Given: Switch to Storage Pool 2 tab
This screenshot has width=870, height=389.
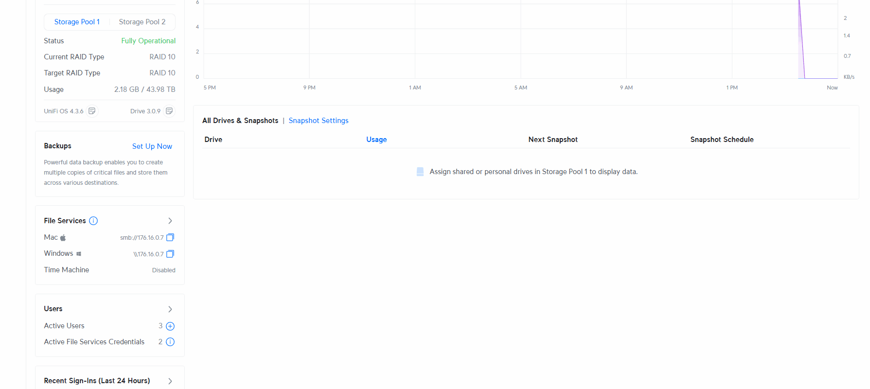Looking at the screenshot, I should pyautogui.click(x=142, y=22).
